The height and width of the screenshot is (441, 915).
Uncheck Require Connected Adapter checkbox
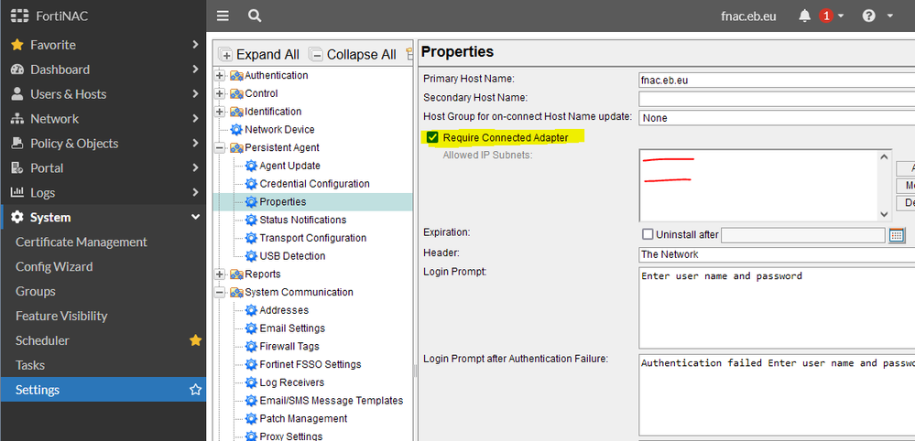432,137
